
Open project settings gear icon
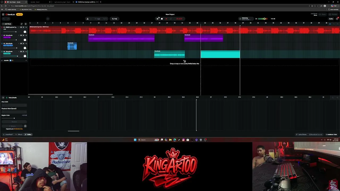25,24
